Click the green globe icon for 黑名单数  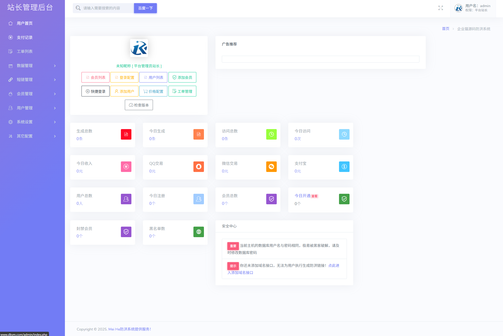coord(198,232)
